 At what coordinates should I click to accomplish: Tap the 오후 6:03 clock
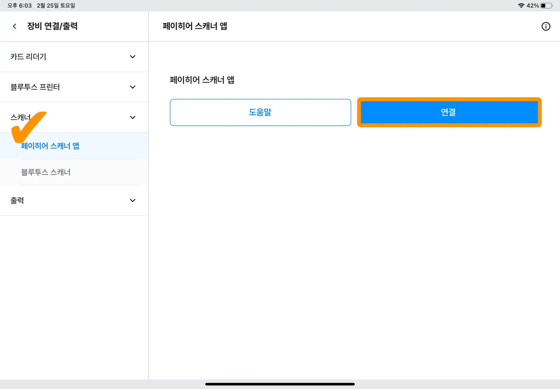tap(20, 5)
